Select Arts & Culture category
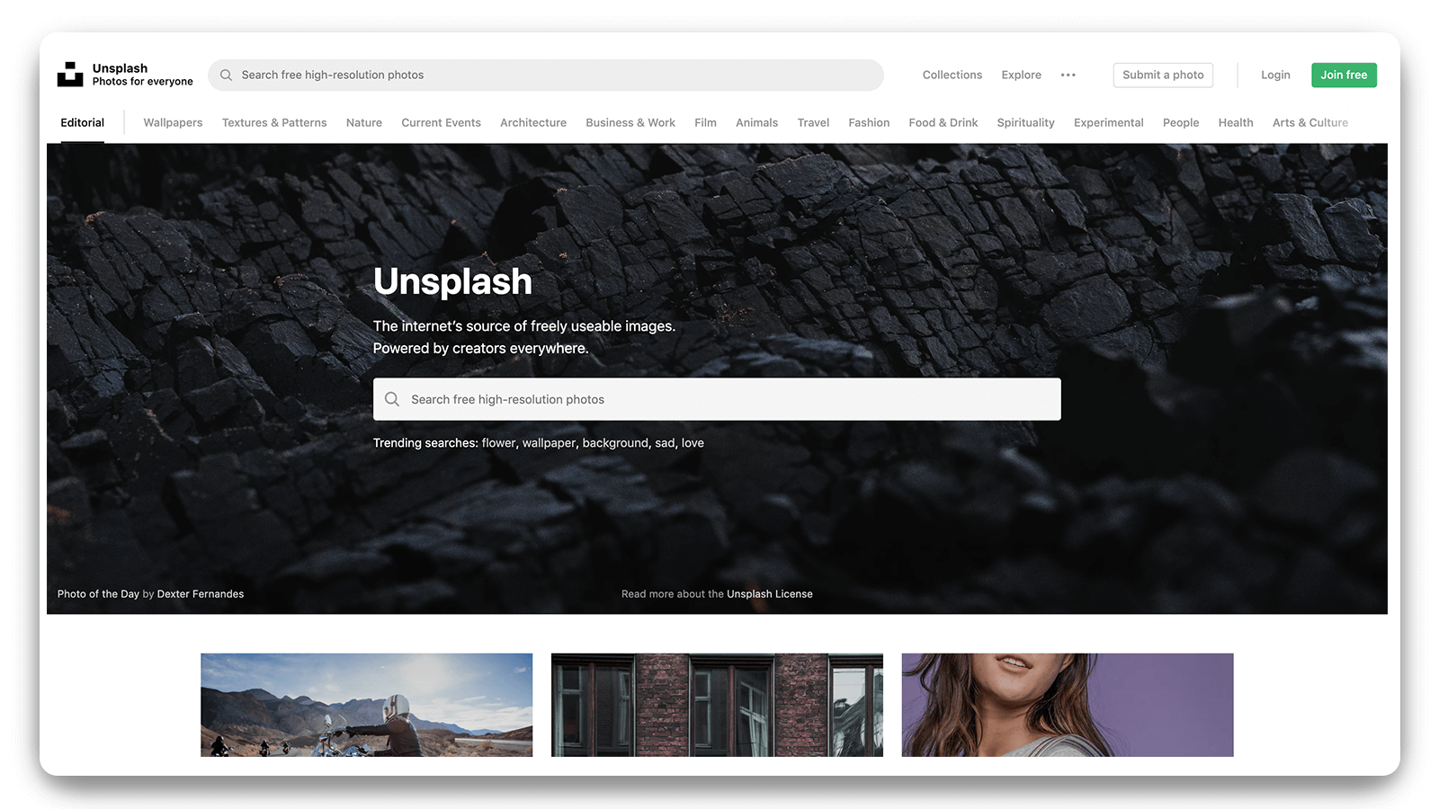Viewport: 1439px width, 809px height. (1310, 123)
